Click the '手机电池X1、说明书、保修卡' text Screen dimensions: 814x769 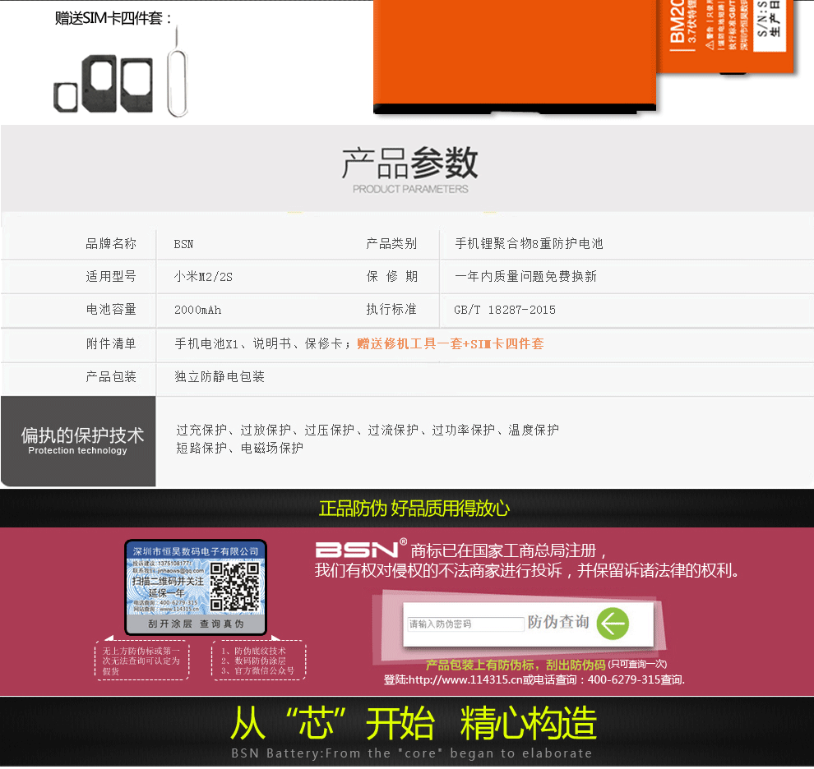258,343
